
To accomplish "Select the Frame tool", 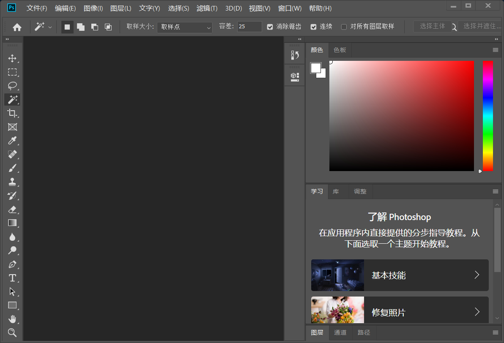I will [13, 127].
